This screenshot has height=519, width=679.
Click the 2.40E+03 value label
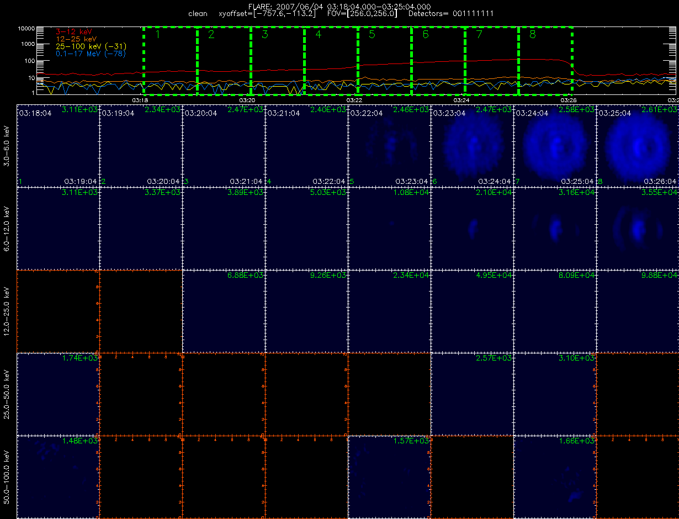[x=328, y=110]
